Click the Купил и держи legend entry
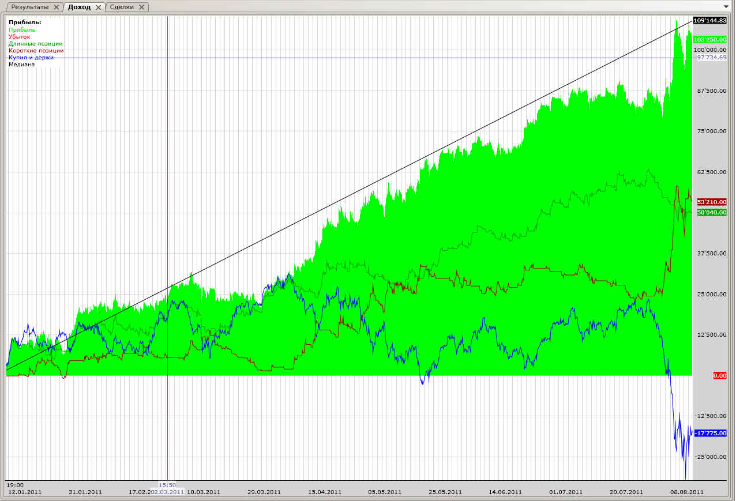 tap(31, 58)
